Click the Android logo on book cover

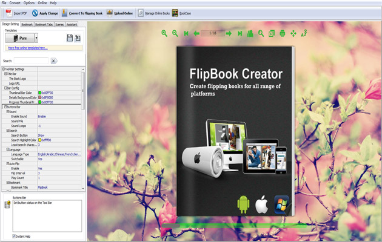pyautogui.click(x=243, y=204)
